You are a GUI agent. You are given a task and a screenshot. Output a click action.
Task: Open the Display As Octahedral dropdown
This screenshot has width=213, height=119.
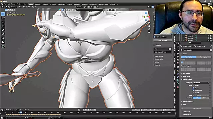pyautogui.click(x=201, y=83)
